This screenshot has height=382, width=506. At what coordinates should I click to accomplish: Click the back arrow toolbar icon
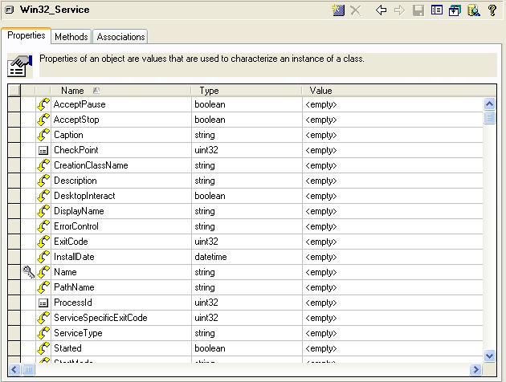[382, 10]
